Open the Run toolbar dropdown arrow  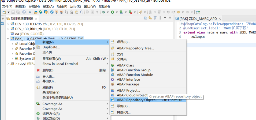[117, 12]
